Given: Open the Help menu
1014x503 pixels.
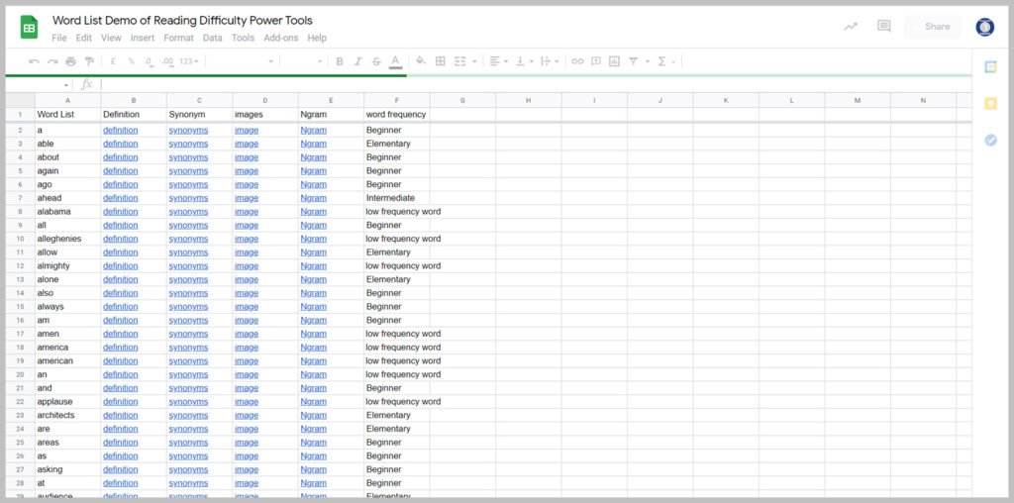Looking at the screenshot, I should pos(317,39).
